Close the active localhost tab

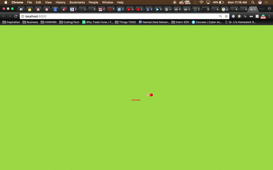point(255,10)
